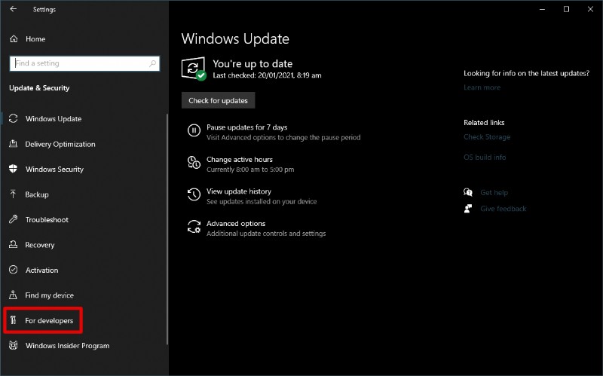603x376 pixels.
Task: Click the sidebar vertical scrollbar
Action: click(x=167, y=226)
